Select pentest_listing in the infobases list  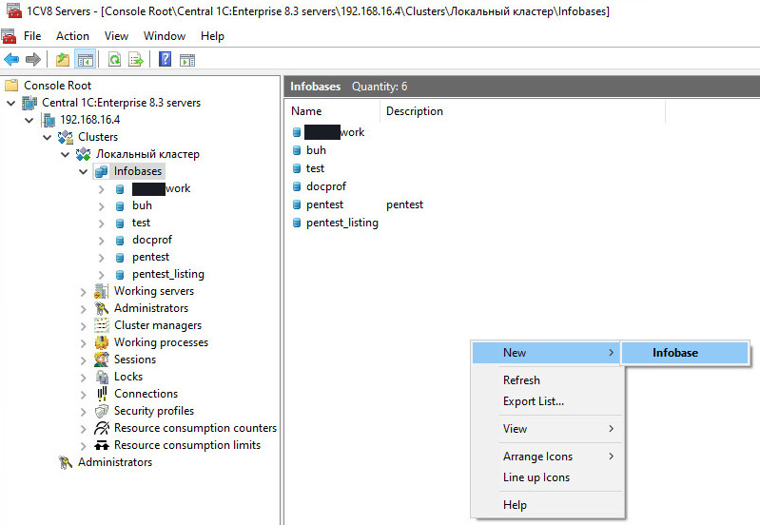(x=341, y=223)
